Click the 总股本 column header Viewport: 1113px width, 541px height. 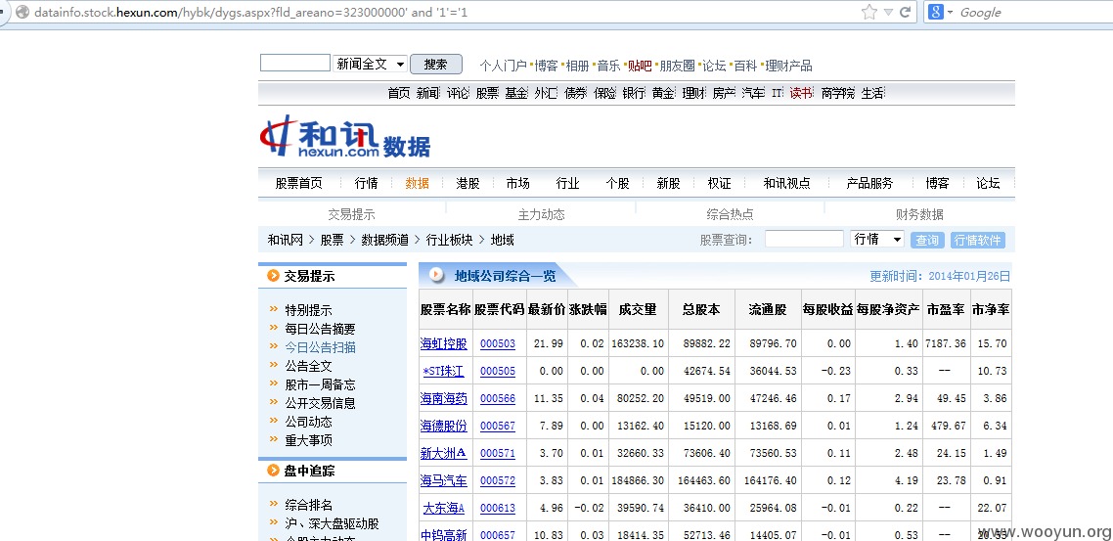click(701, 309)
